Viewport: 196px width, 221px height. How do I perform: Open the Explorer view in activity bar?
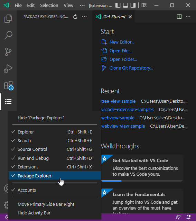(8, 19)
